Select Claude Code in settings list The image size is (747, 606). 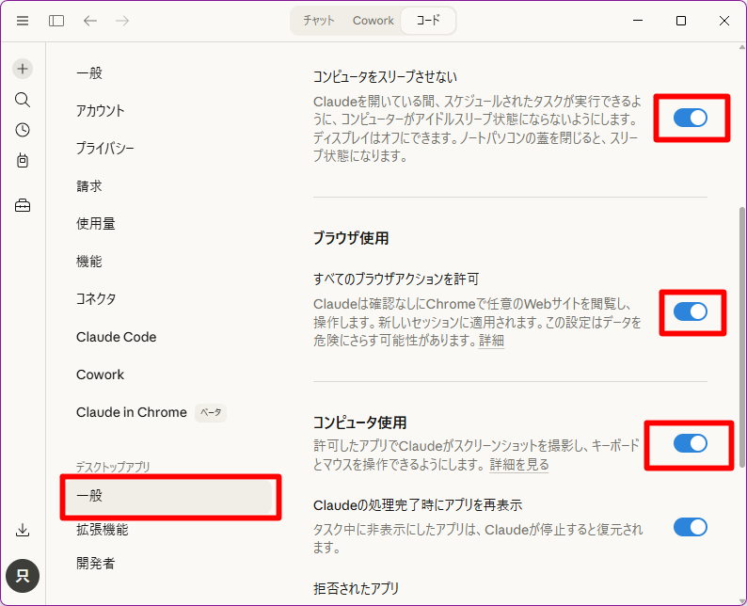(117, 337)
